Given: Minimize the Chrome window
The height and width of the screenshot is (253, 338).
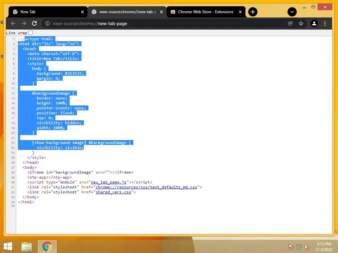Looking at the screenshot, I should pos(304,7).
